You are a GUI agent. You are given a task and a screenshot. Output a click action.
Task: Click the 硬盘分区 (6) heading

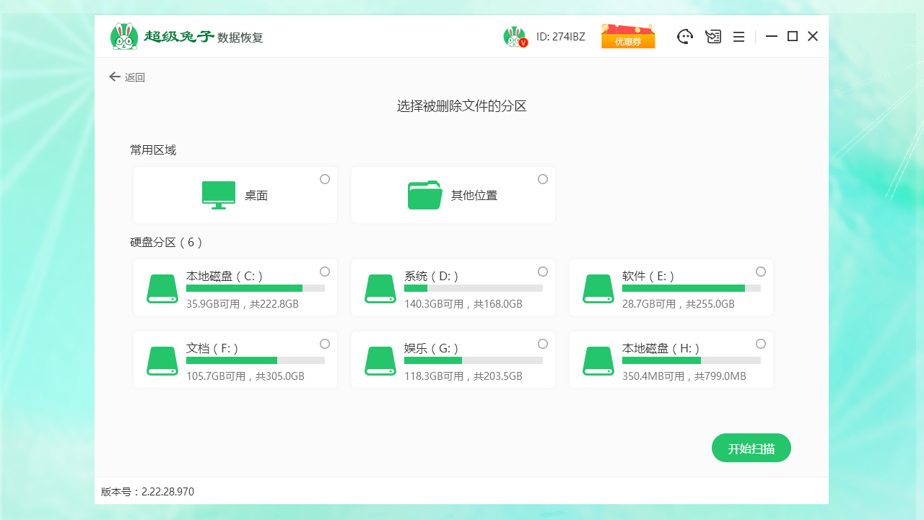coord(167,243)
